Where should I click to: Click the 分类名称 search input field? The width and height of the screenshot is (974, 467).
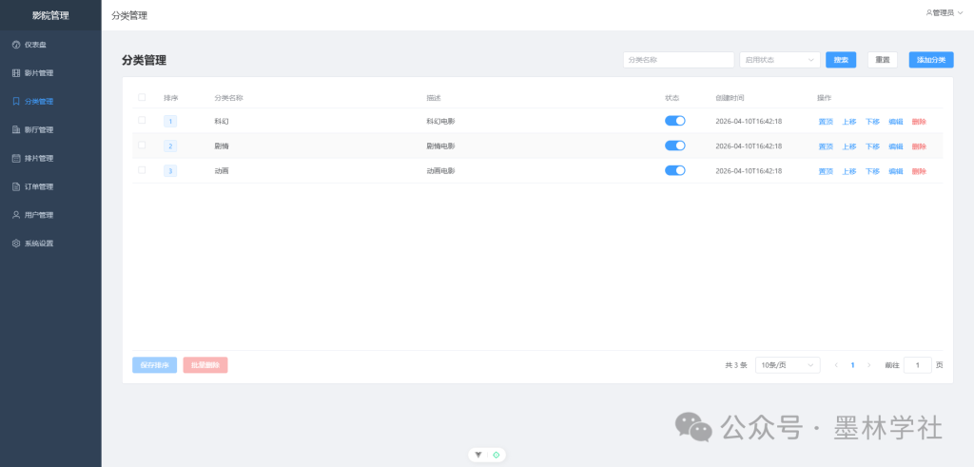coord(678,59)
